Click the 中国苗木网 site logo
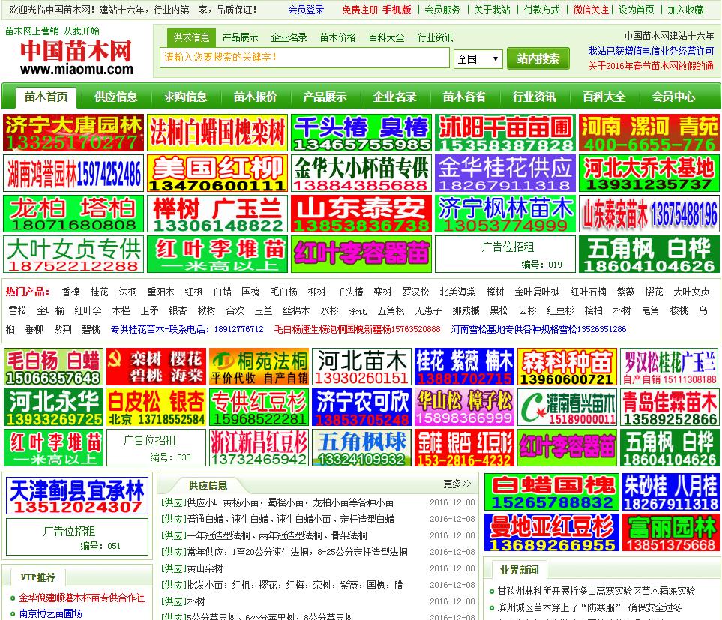 [76, 58]
